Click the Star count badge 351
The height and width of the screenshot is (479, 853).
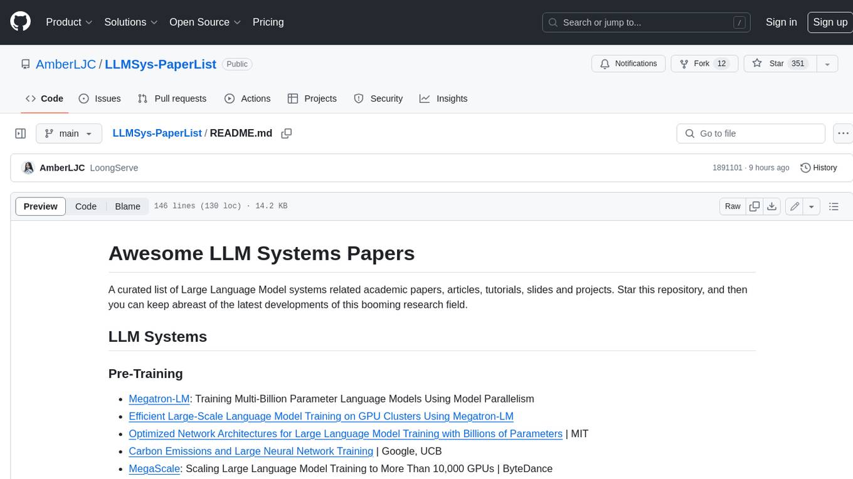798,64
